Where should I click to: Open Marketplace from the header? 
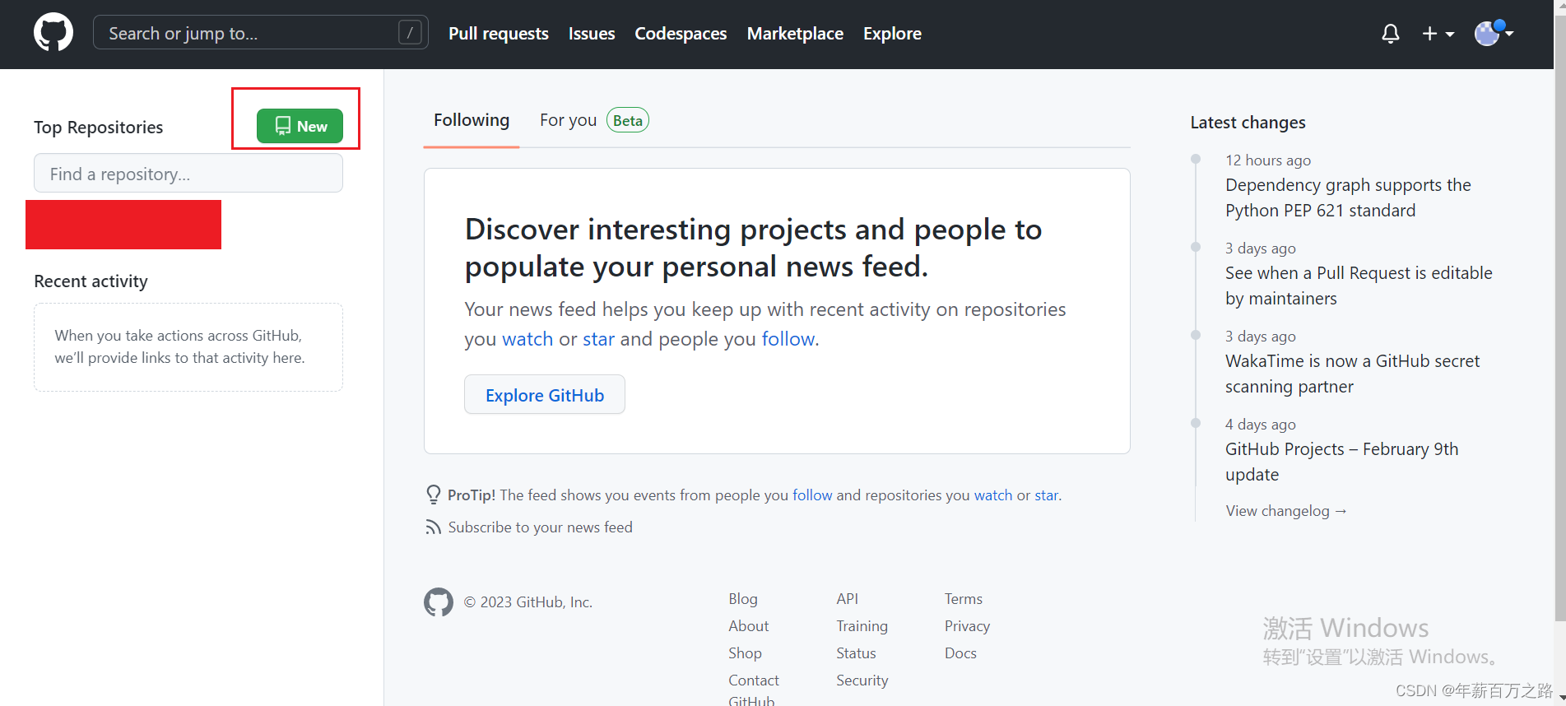795,34
